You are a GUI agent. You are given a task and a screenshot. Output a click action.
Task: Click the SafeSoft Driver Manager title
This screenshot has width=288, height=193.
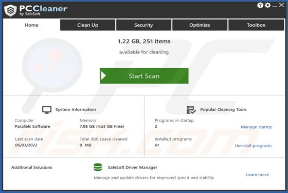(x=133, y=167)
